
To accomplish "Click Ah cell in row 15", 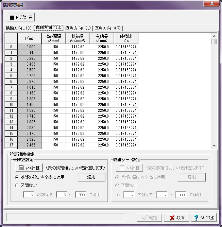I will 78,134.
